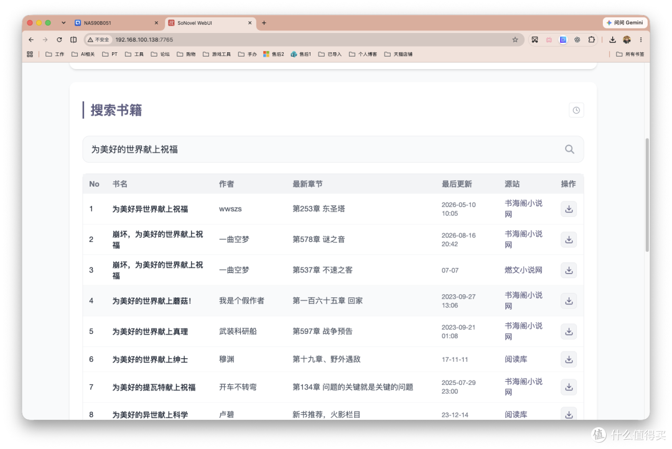This screenshot has height=449, width=672.
Task: Open the browser downloads icon
Action: pyautogui.click(x=612, y=39)
